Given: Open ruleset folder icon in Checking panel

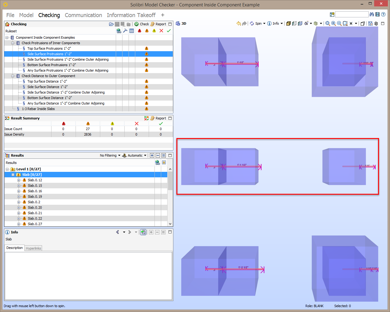Looking at the screenshot, I should (111, 24).
